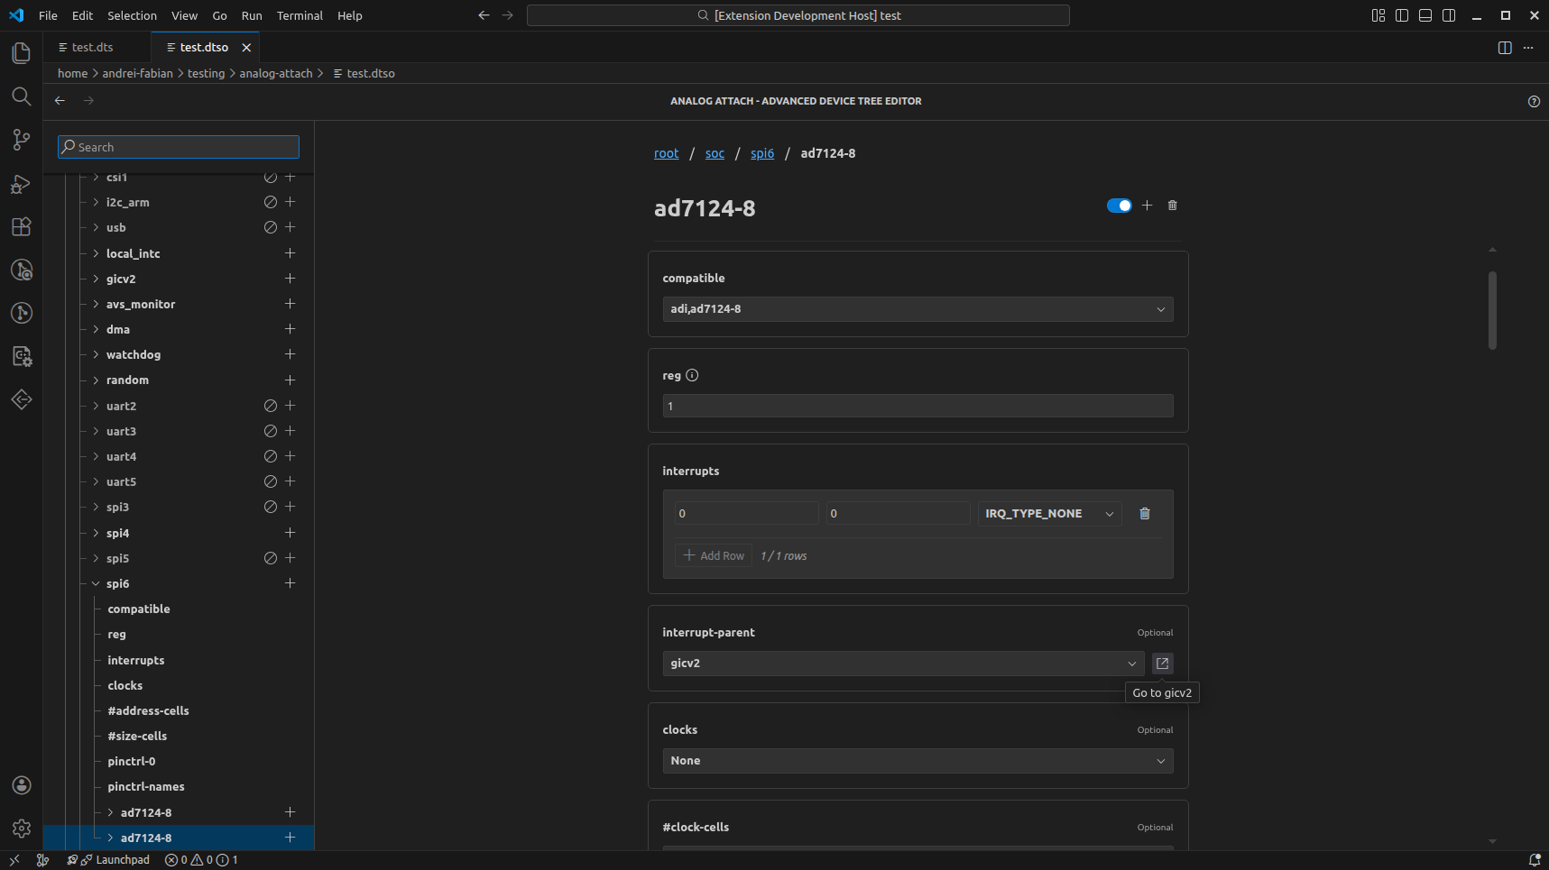Delete the interrupts row via trash icon
The image size is (1549, 870).
[1145, 513]
